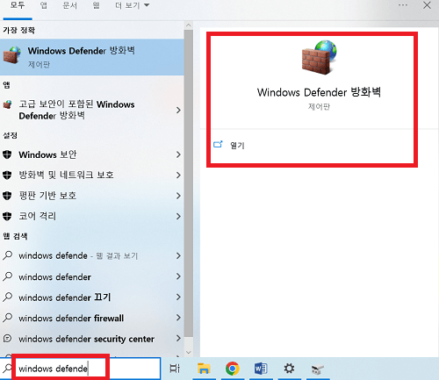Switch to the 모두 tab
The image size is (439, 380).
tap(18, 5)
